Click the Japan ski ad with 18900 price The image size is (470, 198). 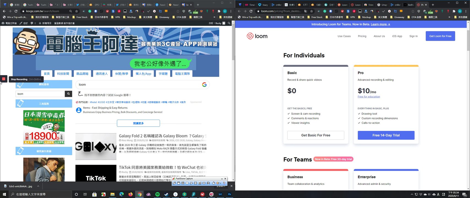(x=44, y=127)
